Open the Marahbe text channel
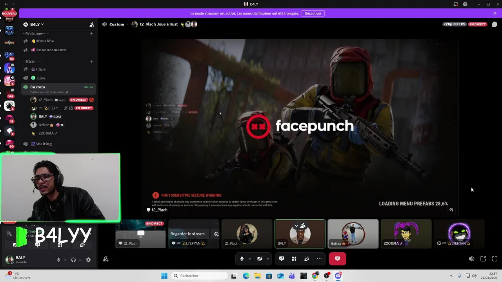Viewport: 502px width, 282px height. 59,41
